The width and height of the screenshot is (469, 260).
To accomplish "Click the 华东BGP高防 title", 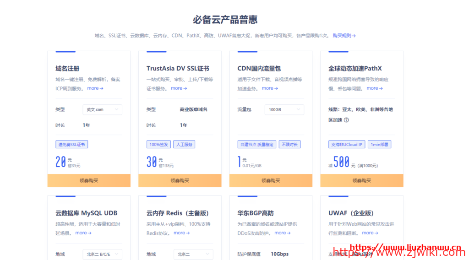I will [256, 213].
